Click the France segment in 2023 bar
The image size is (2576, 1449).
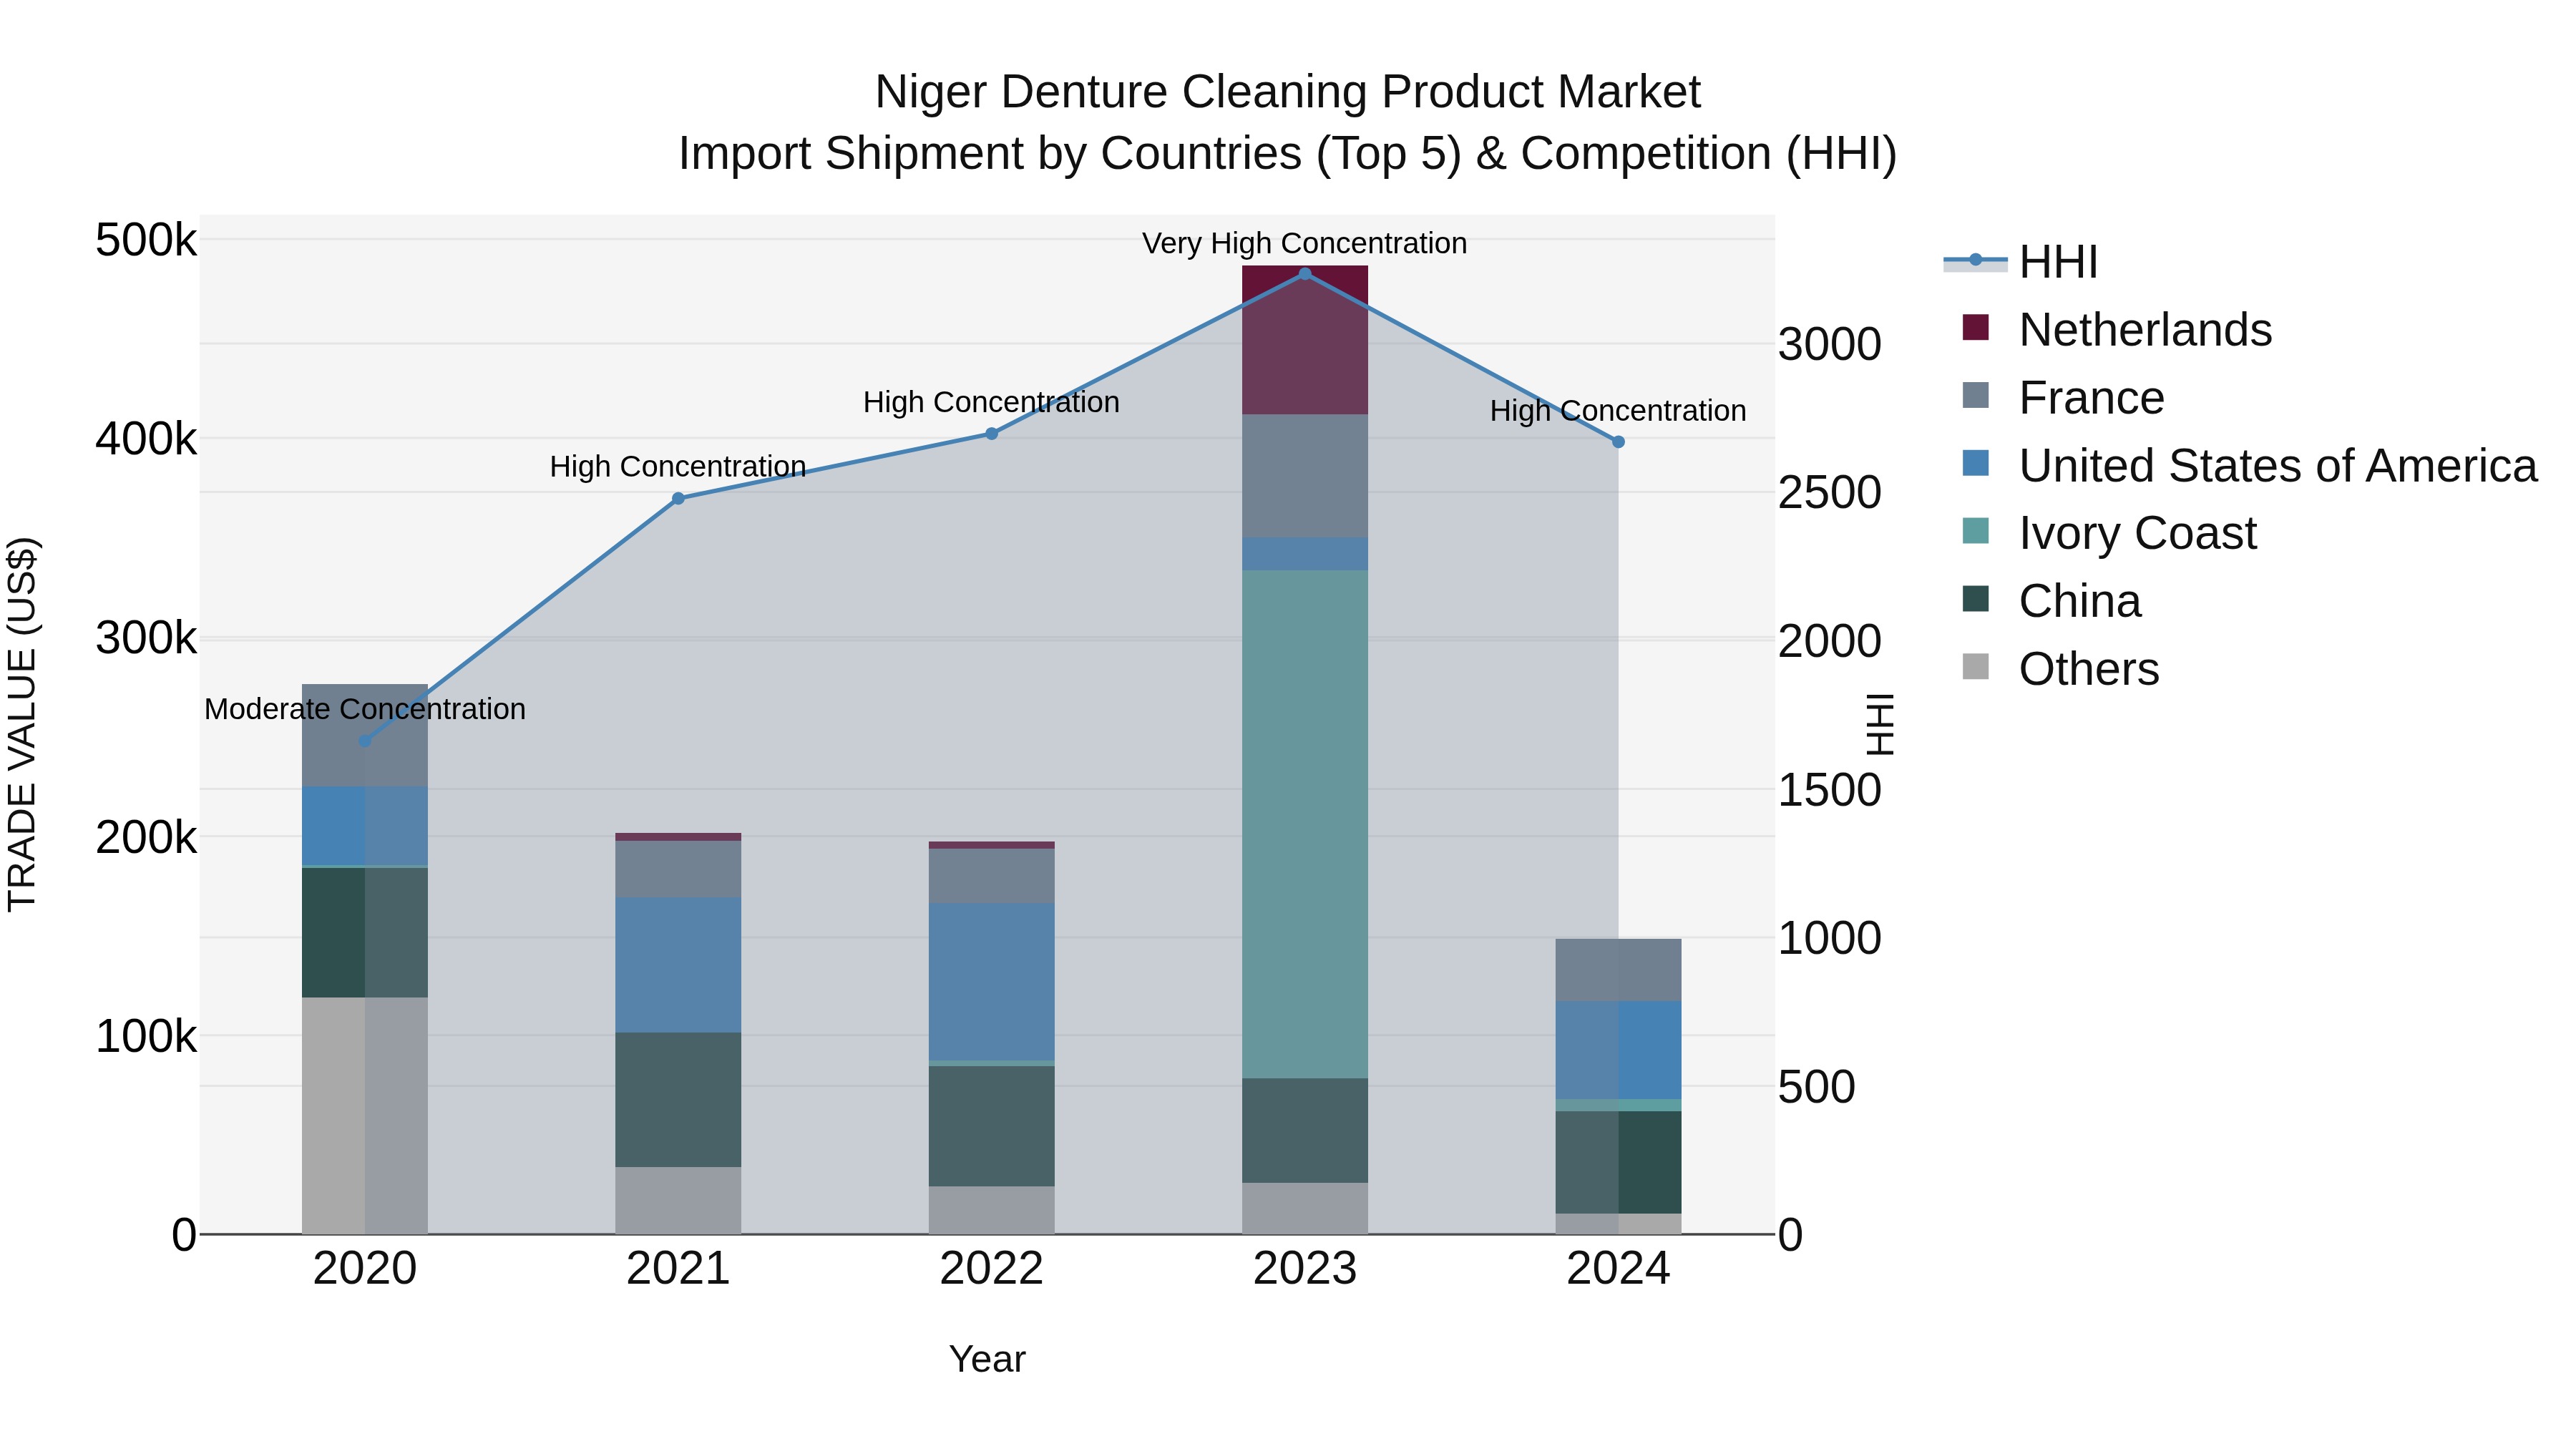click(1304, 476)
